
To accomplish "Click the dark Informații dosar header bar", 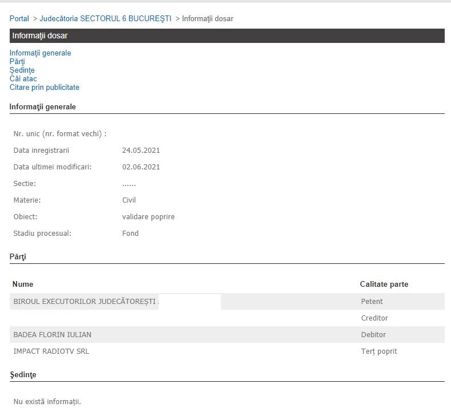I will tap(227, 35).
